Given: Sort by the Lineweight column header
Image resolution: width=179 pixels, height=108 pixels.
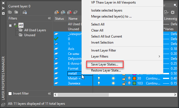Looking at the screenshot, I should 170,19.
